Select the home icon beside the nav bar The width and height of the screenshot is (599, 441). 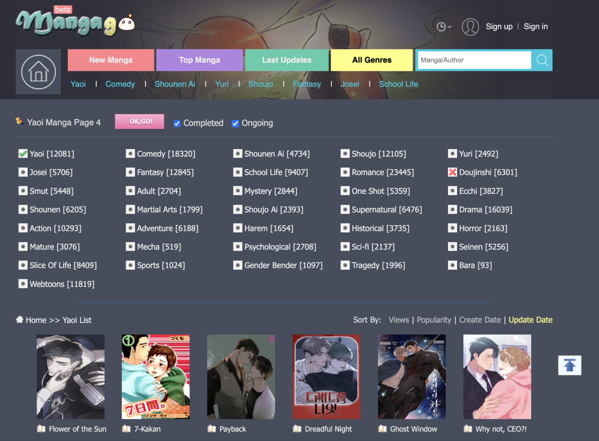coord(38,72)
